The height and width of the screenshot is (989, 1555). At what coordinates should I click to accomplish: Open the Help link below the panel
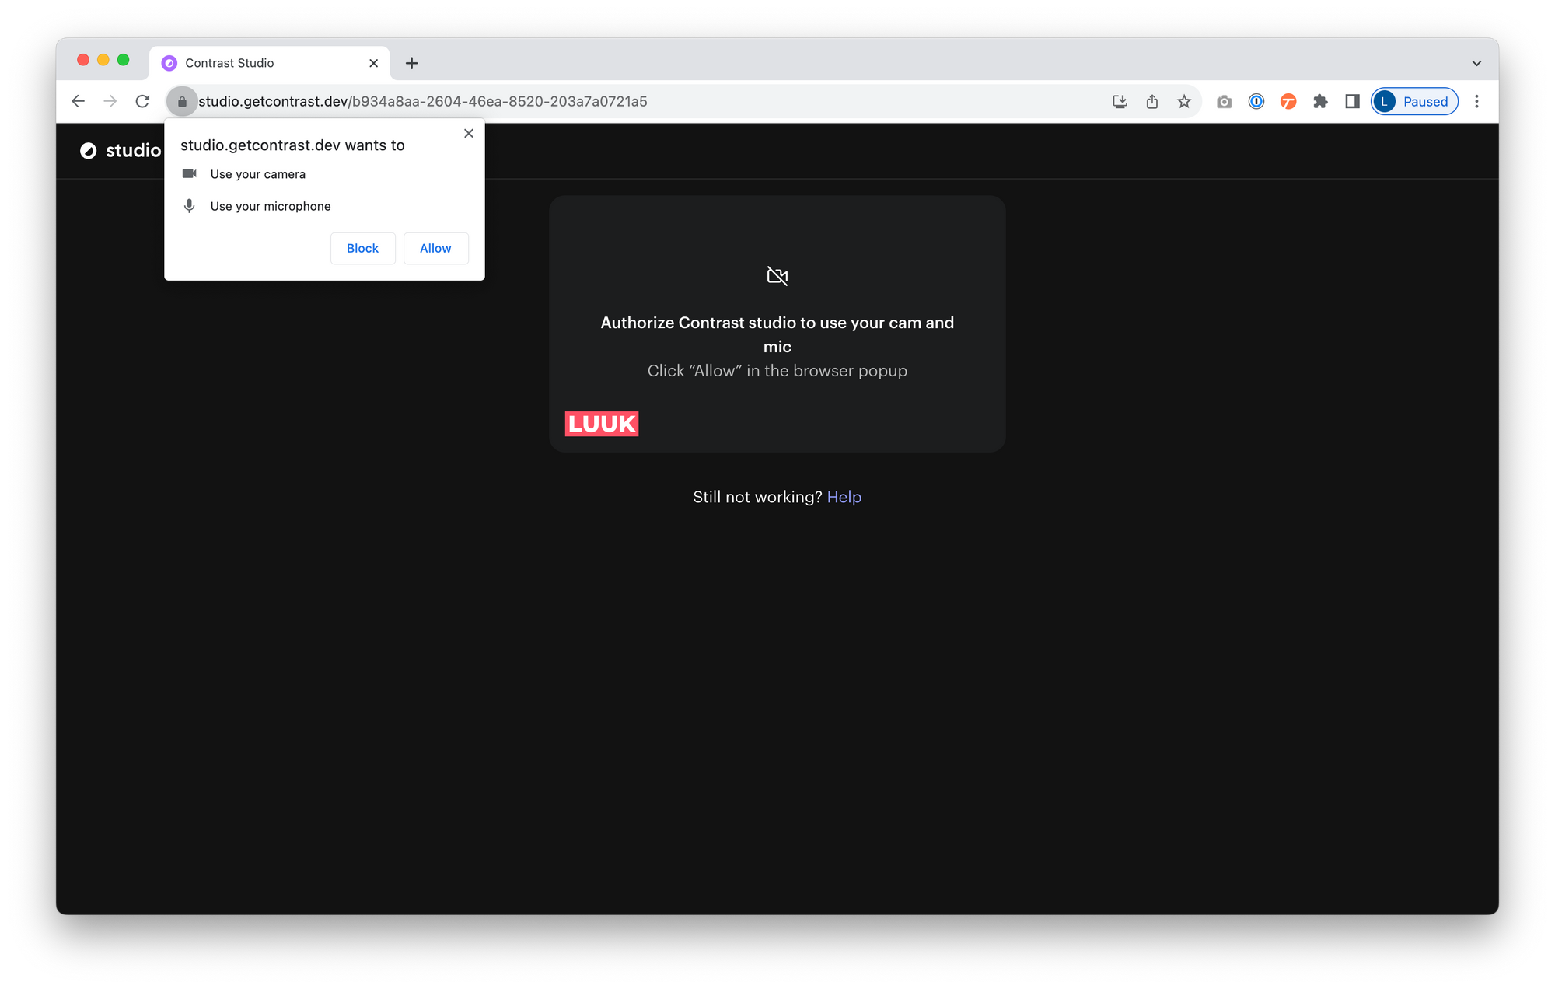point(844,497)
